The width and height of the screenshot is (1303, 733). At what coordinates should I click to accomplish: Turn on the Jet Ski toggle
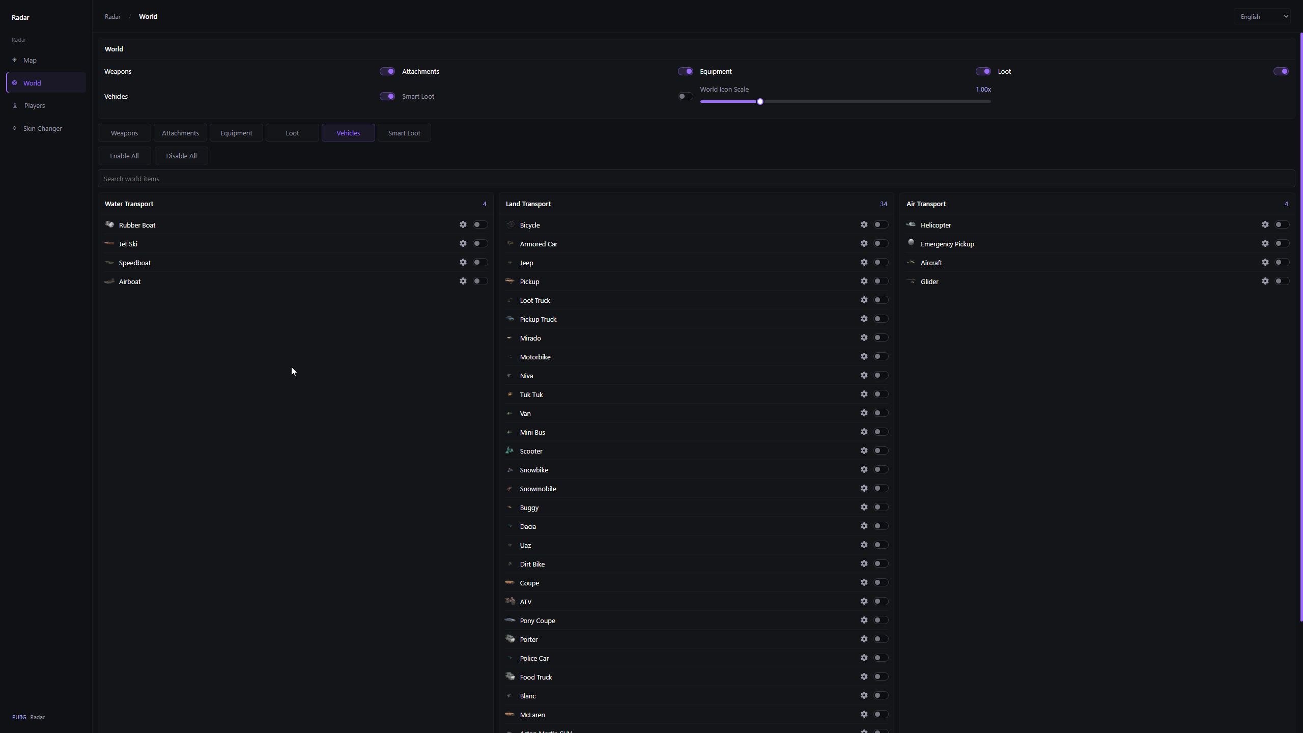click(480, 243)
